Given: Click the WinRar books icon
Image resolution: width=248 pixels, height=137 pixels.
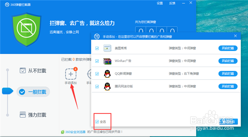Looking at the screenshot, I should pyautogui.click(x=107, y=61).
